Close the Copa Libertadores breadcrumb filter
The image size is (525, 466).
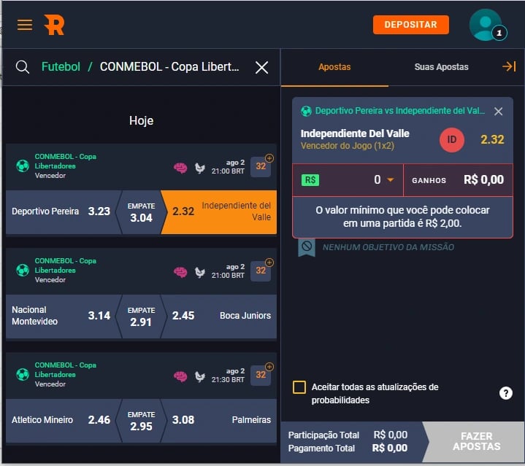tap(261, 67)
